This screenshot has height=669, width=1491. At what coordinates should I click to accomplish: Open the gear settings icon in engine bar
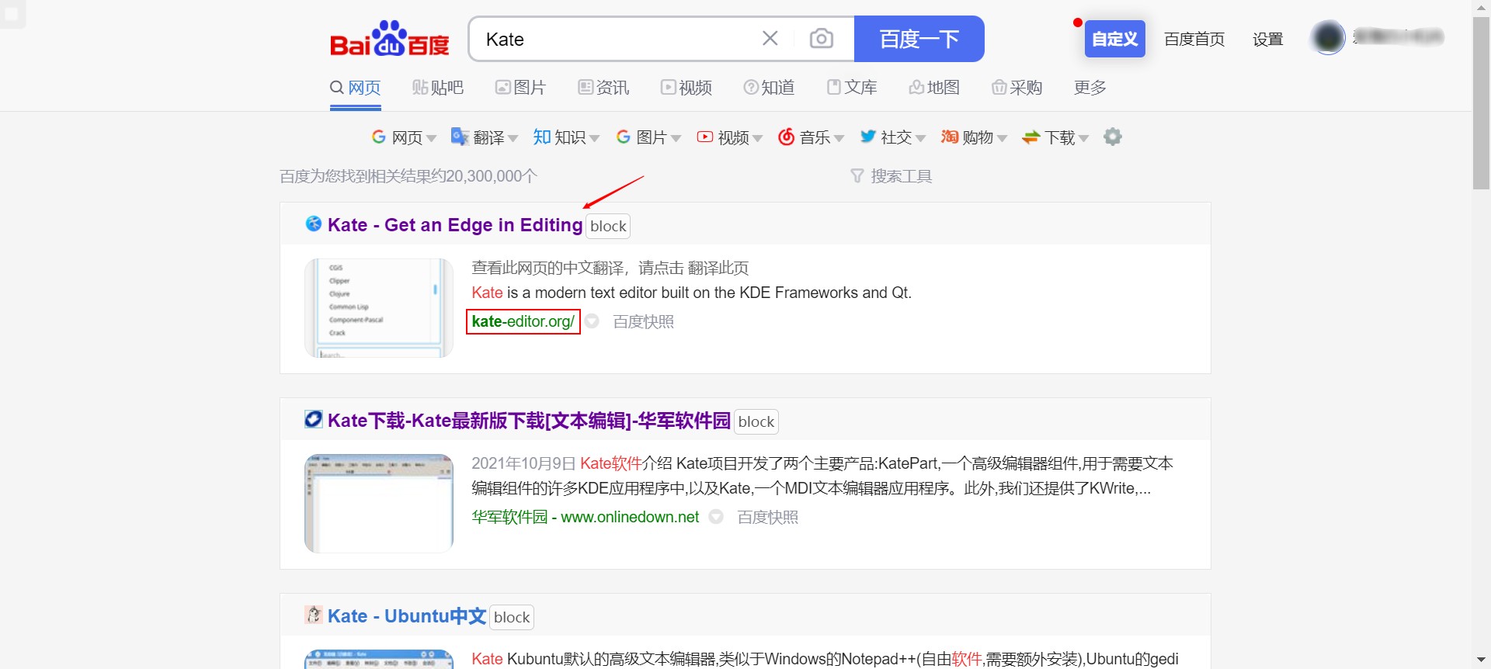tap(1113, 137)
